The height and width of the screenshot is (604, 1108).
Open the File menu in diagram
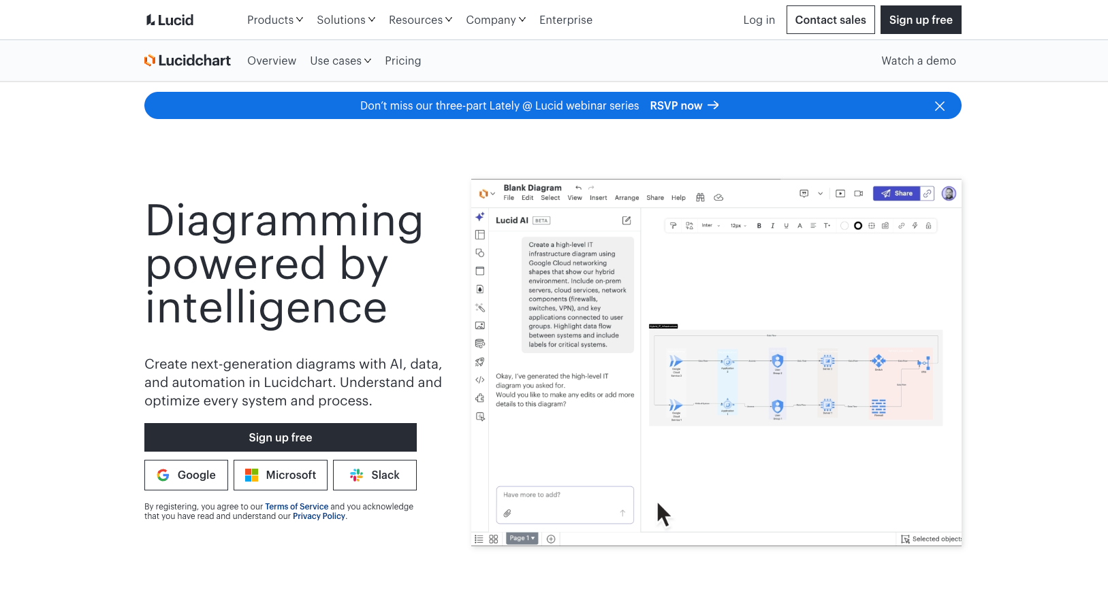click(x=509, y=198)
